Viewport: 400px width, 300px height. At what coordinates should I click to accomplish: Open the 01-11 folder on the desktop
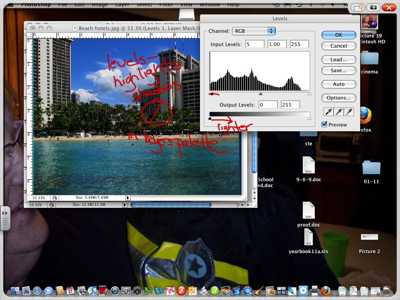pyautogui.click(x=371, y=168)
